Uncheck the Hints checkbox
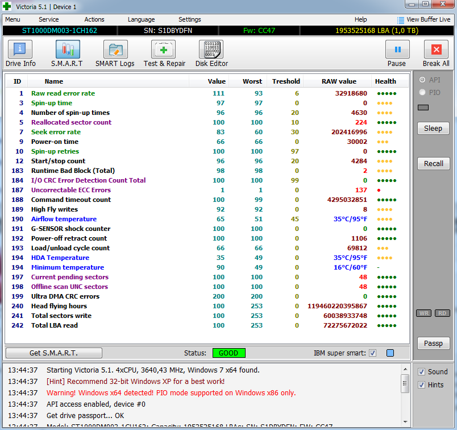Screen dimensions: 457x430 [421, 385]
